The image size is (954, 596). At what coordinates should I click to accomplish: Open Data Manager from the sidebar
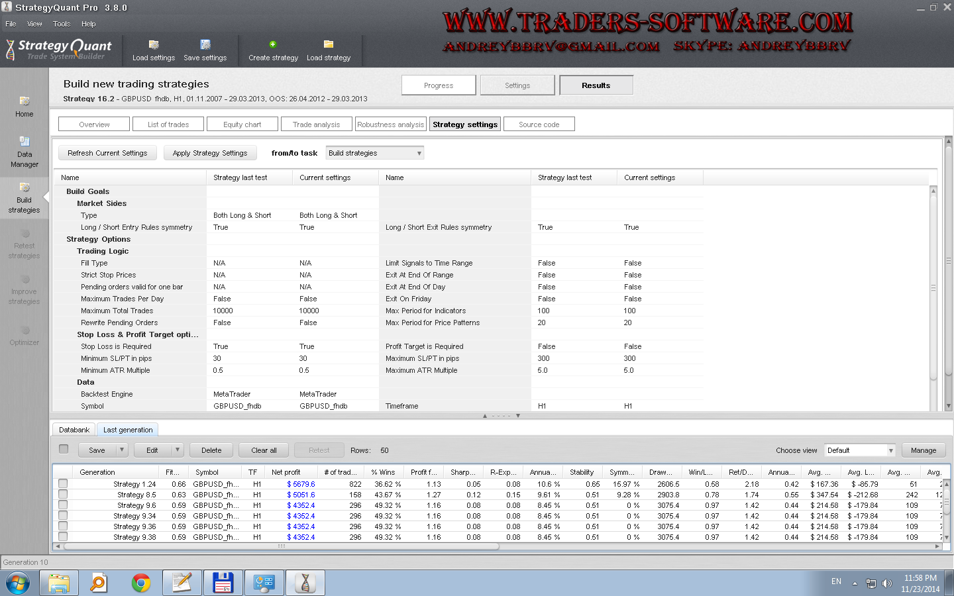[25, 142]
